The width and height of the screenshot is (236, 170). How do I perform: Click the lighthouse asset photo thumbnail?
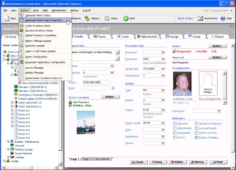coord(86,122)
